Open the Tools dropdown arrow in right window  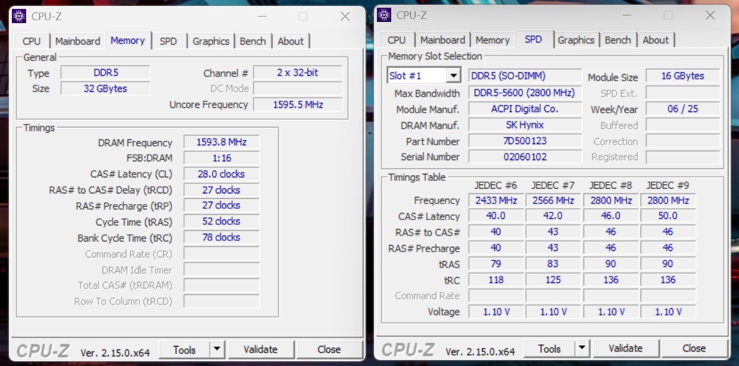(x=582, y=348)
